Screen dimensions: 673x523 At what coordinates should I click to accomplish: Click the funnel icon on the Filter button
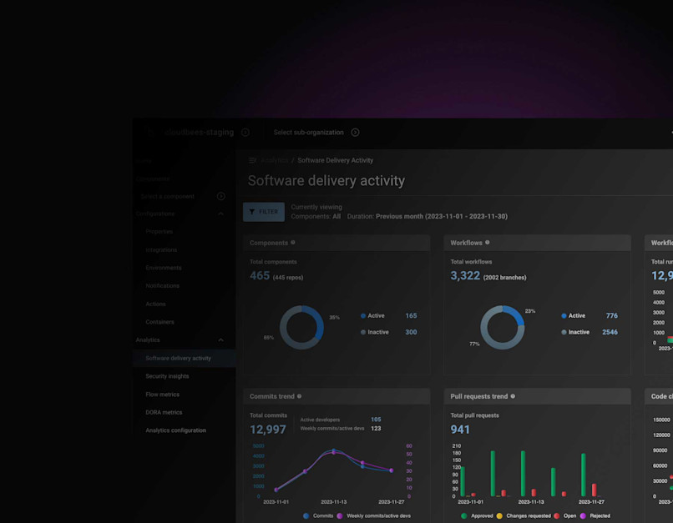point(252,212)
